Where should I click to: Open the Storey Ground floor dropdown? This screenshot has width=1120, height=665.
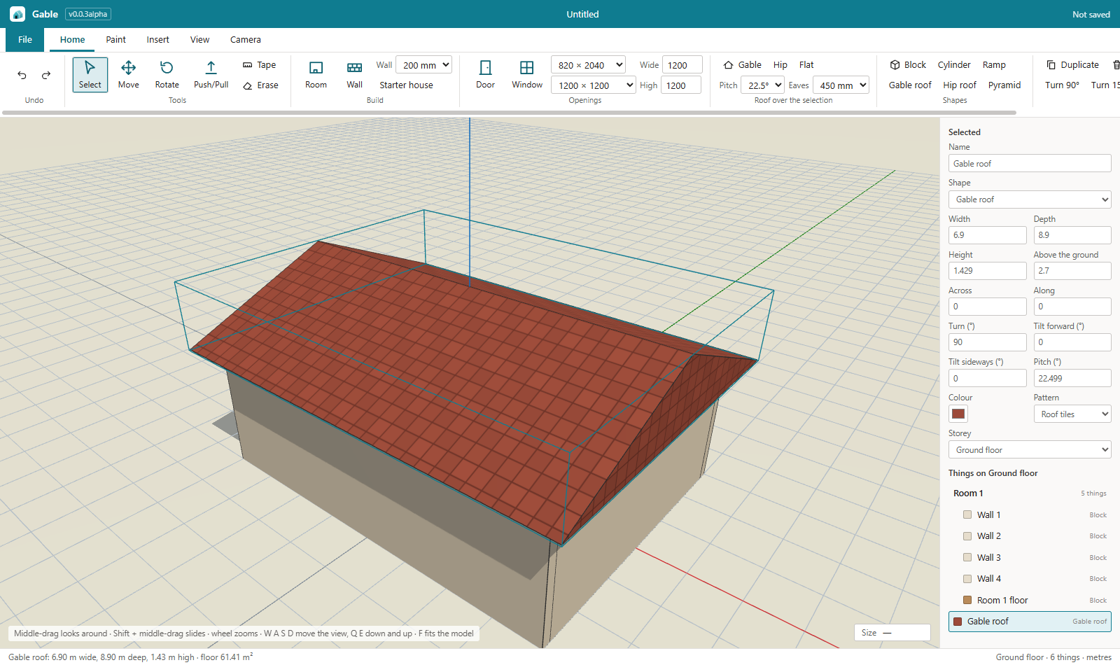1030,450
